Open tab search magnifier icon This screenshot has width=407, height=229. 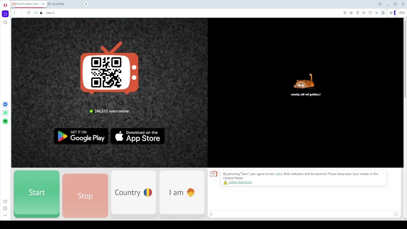pos(380,4)
